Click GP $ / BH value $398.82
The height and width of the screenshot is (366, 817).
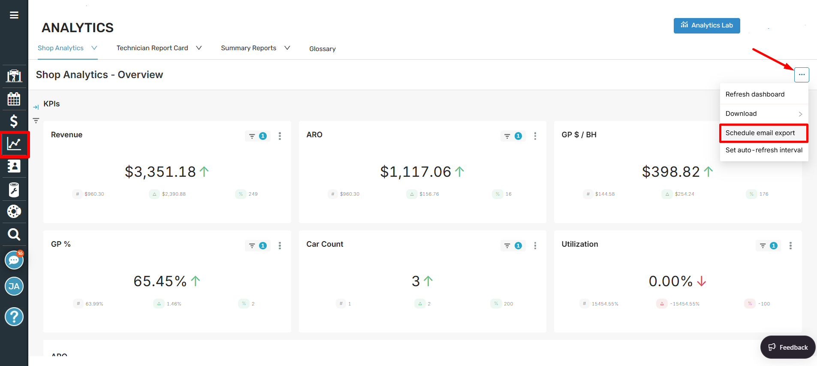pyautogui.click(x=671, y=172)
